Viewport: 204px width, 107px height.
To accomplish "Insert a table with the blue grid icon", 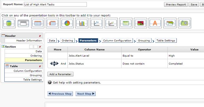I will click(x=38, y=23).
